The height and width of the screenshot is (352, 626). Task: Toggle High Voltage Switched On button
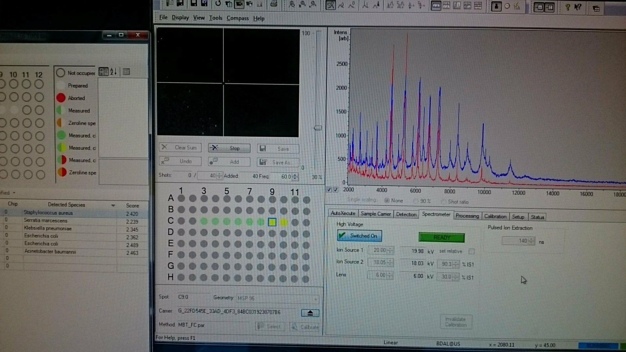[360, 236]
